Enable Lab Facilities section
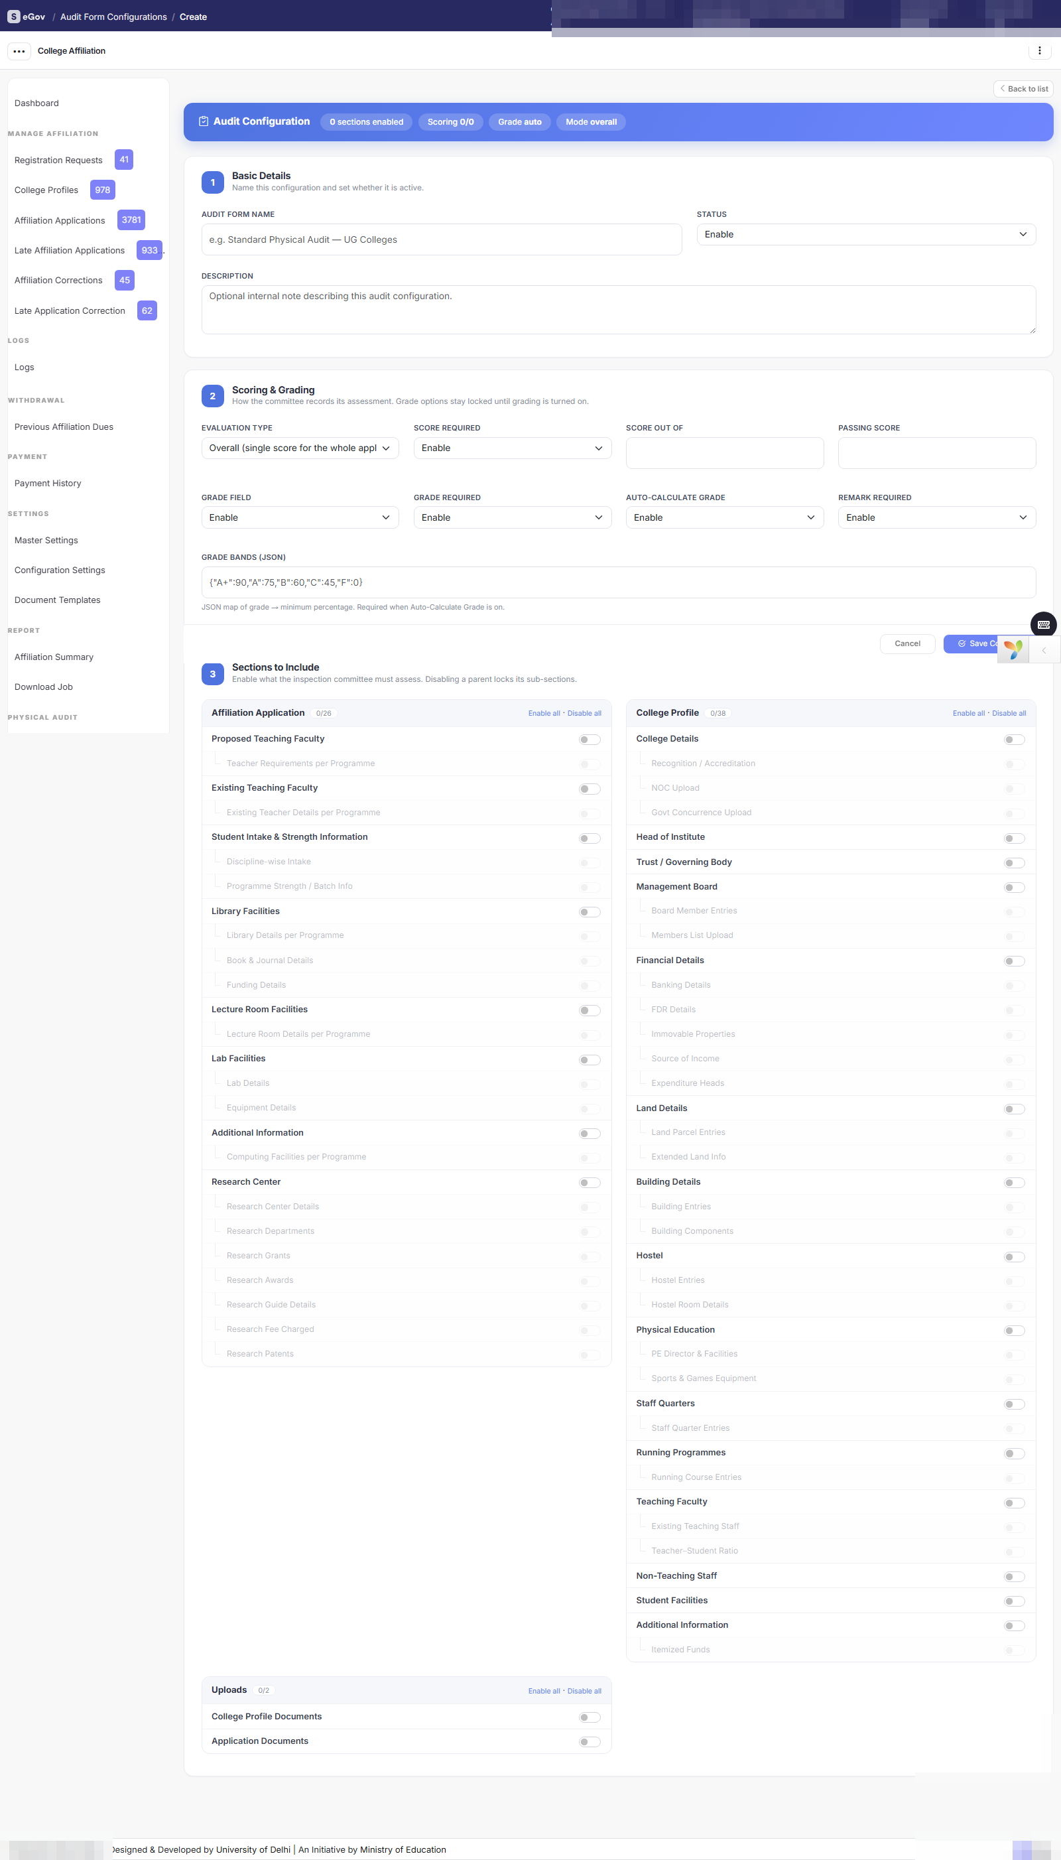The height and width of the screenshot is (1860, 1061). pos(590,1060)
